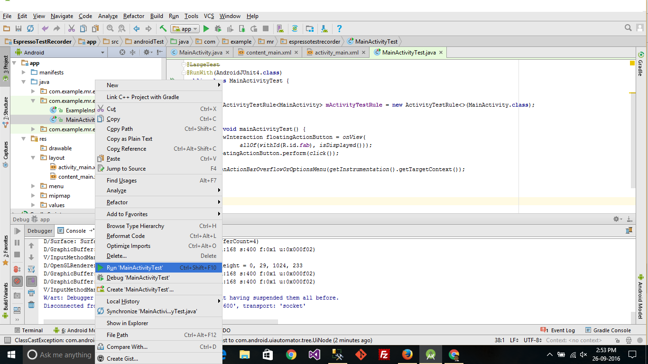Toggle Use Soft Wraps in console

pyautogui.click(x=31, y=269)
